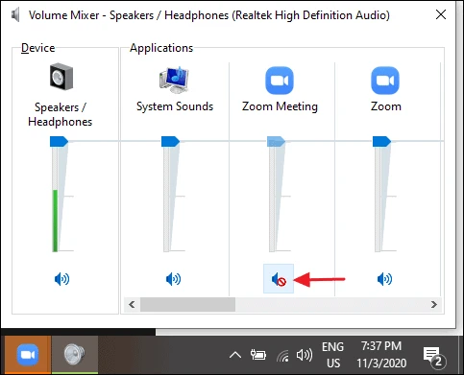Click the Volume Mixer title bar speaker icon

click(15, 15)
